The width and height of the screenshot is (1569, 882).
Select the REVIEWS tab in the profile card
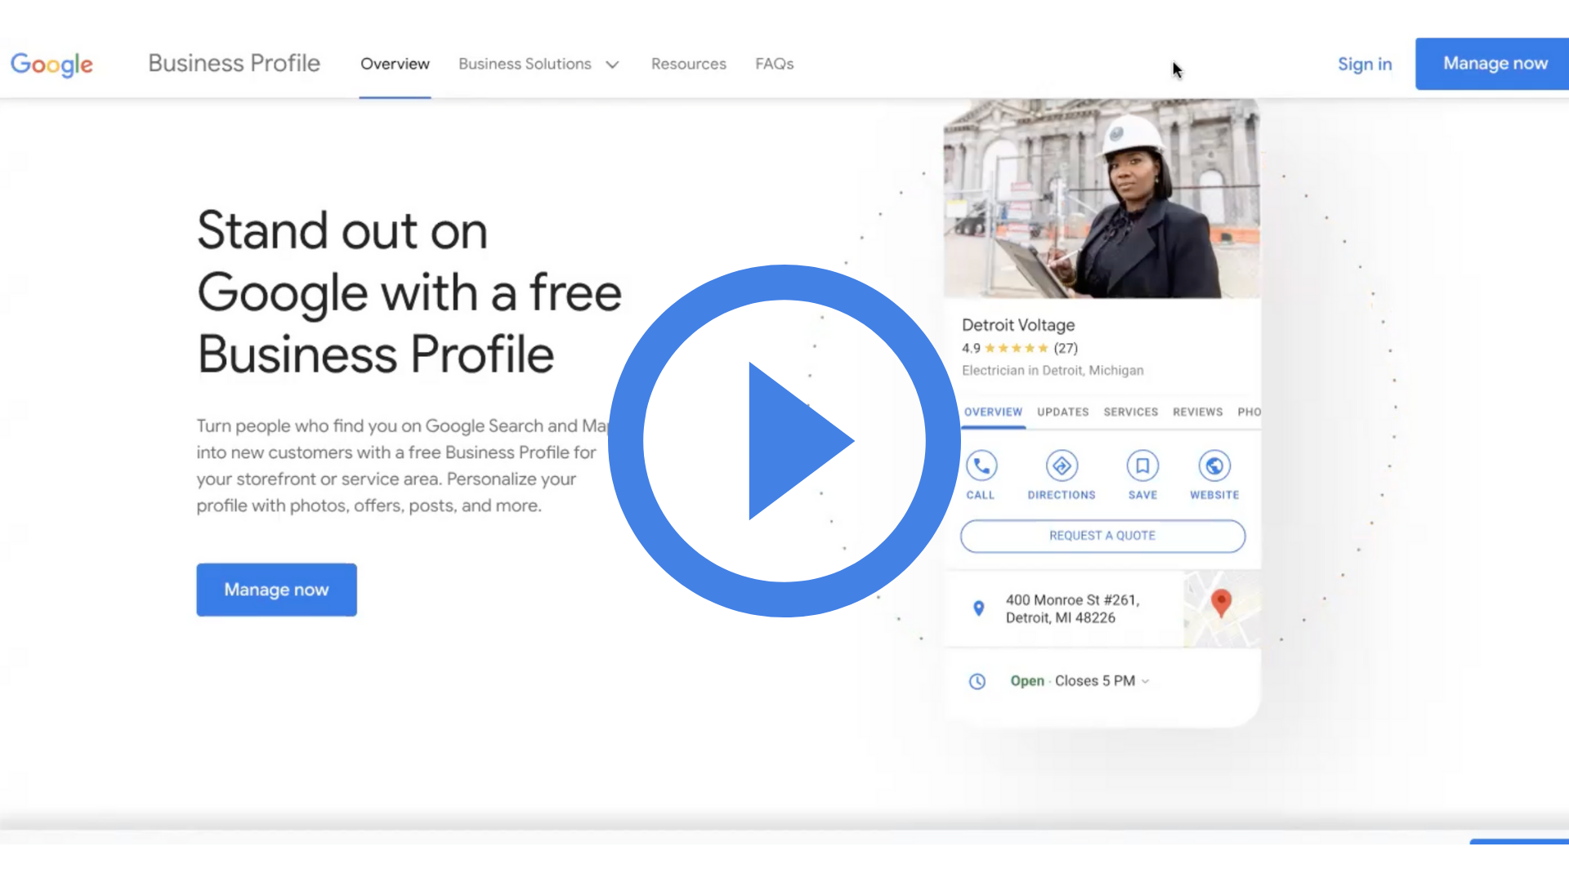[1197, 412]
